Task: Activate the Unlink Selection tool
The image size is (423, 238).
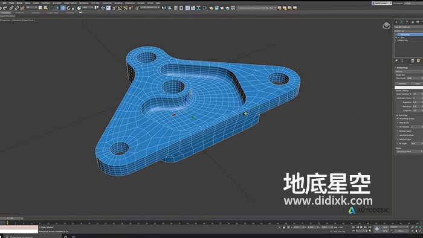Action: (x=17, y=8)
